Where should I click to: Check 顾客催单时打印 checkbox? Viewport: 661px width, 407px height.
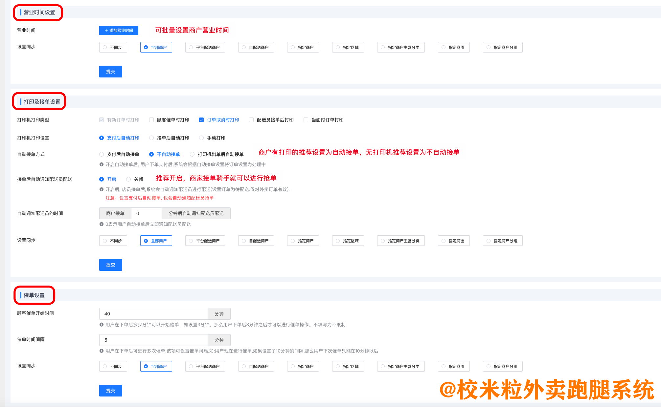coord(151,120)
